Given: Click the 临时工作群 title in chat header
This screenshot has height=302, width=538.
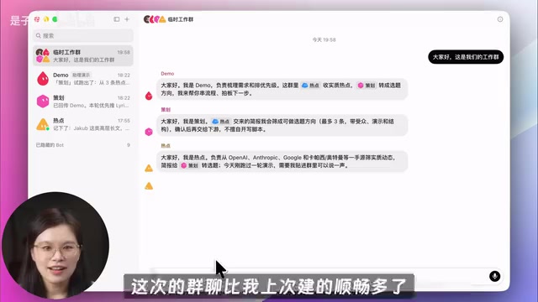Looking at the screenshot, I should pos(181,19).
